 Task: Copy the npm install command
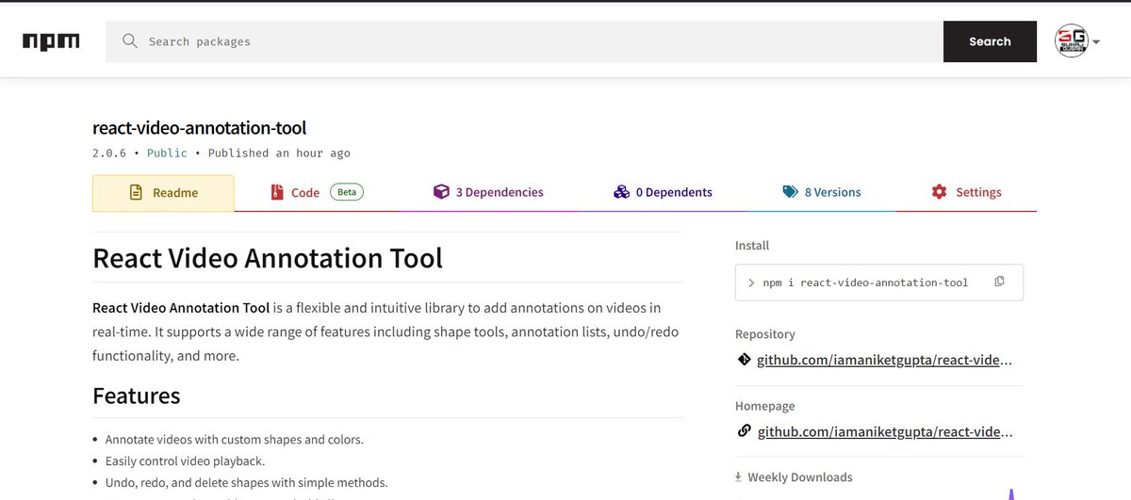click(999, 282)
